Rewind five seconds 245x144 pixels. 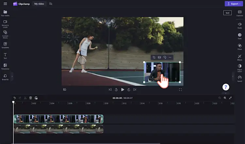(x=116, y=89)
